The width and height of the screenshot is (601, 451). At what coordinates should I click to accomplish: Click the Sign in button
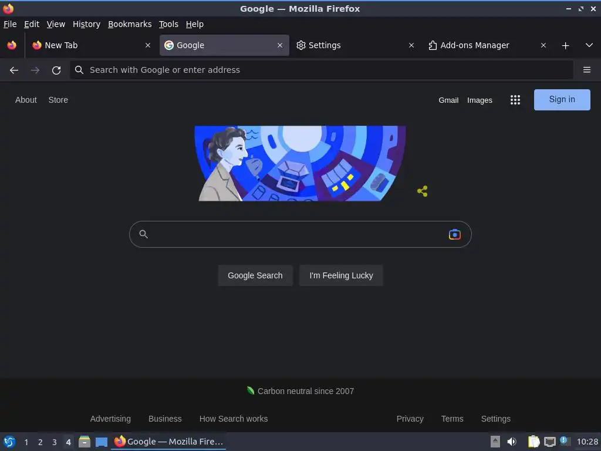pos(562,100)
